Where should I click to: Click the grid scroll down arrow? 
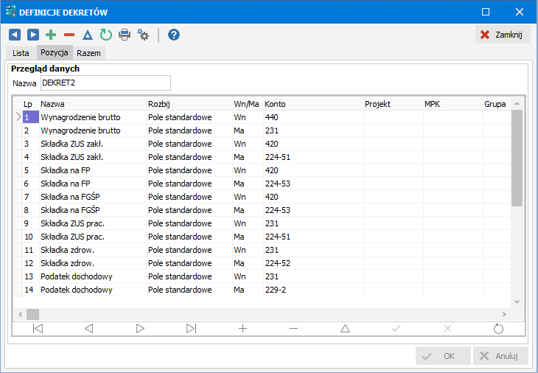(517, 302)
